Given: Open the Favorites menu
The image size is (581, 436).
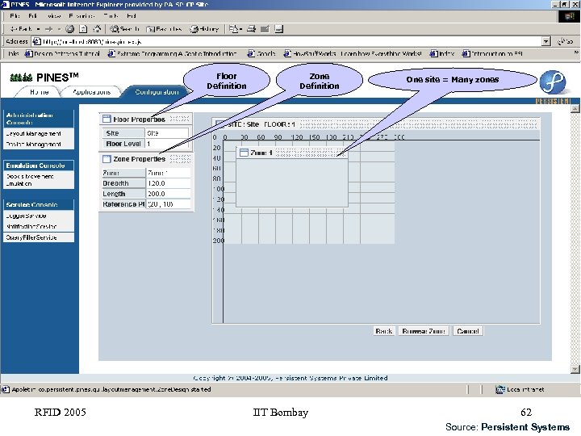Looking at the screenshot, I should pyautogui.click(x=82, y=16).
